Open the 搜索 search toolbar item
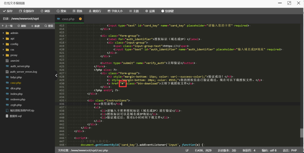Image resolution: width=304 pixels, height=153 pixels. coord(61,11)
